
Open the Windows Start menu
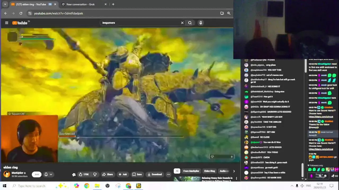coord(4,186)
